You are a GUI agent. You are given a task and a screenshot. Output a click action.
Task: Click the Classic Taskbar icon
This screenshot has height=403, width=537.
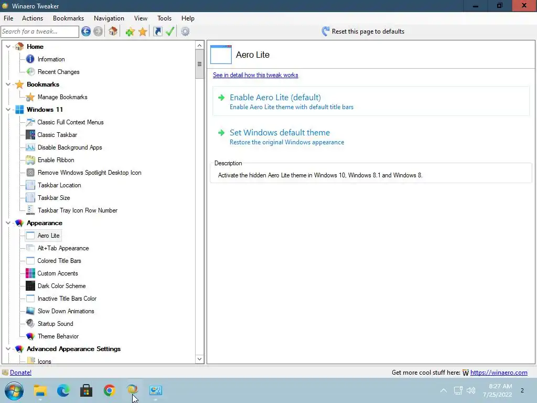(30, 135)
